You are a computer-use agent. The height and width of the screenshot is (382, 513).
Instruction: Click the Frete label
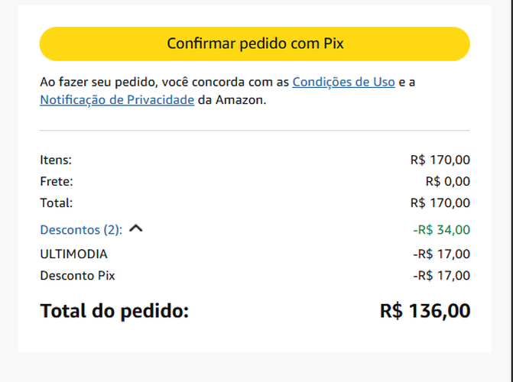57,181
